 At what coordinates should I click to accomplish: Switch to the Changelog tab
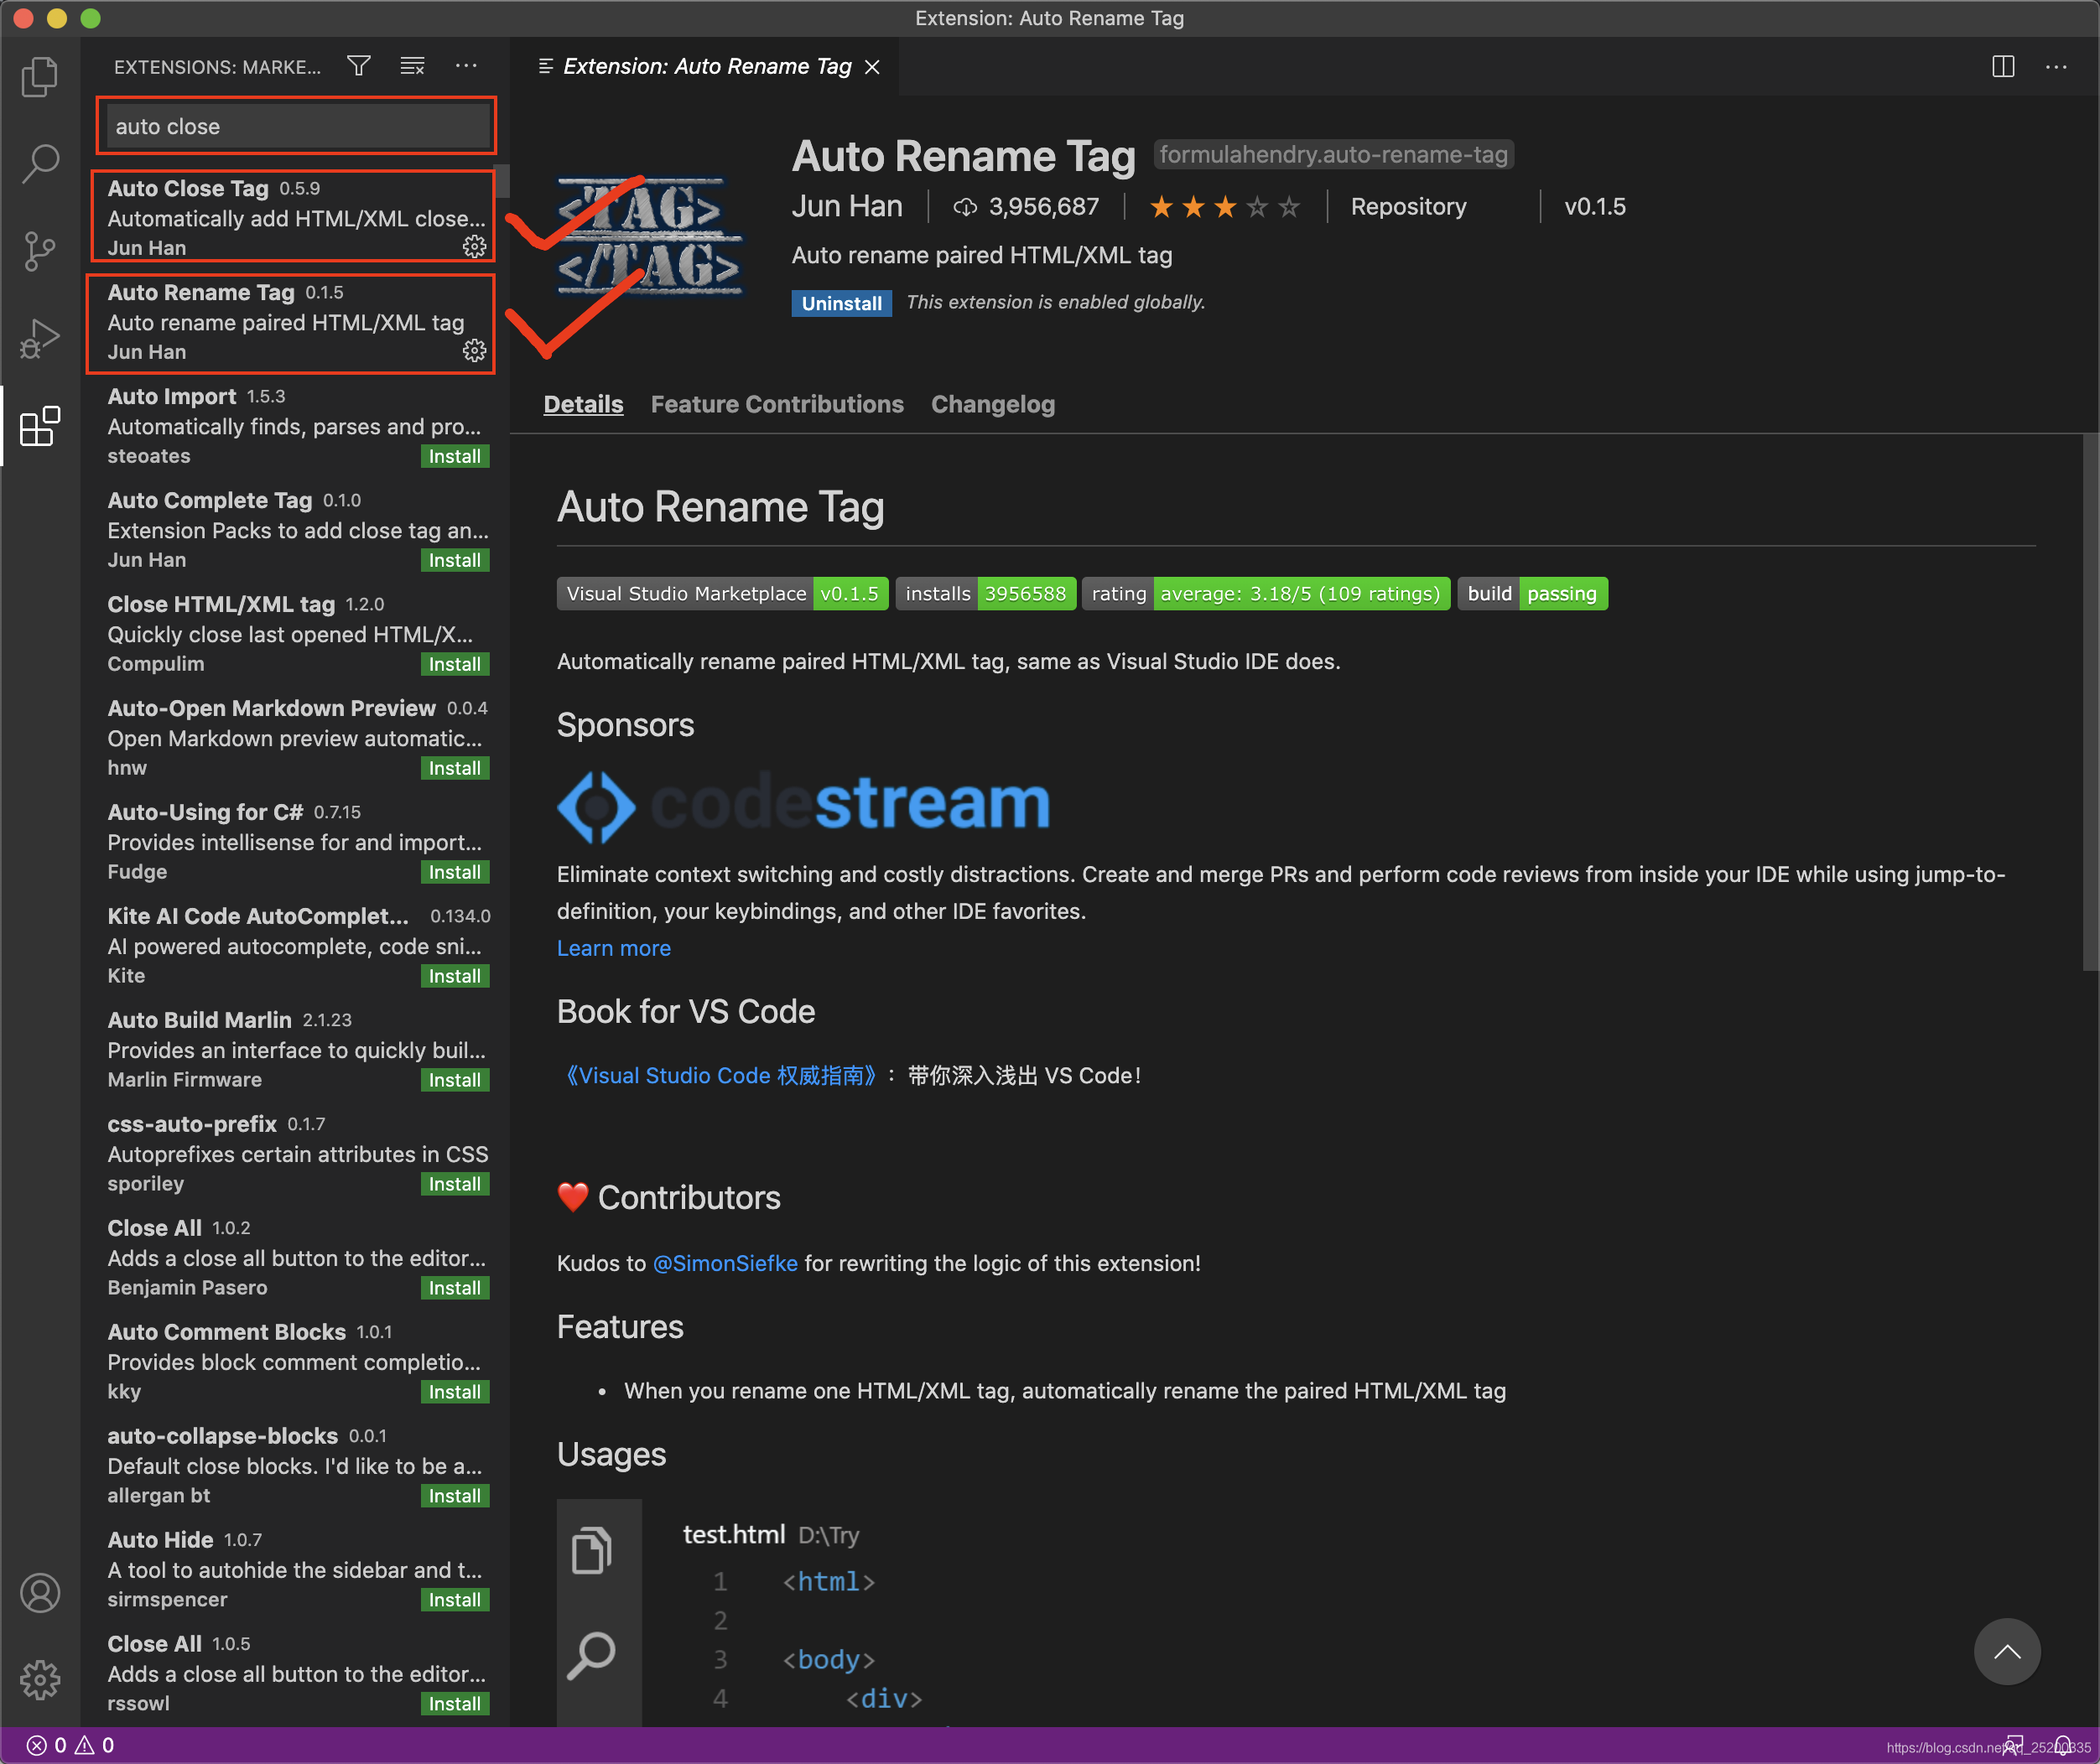pyautogui.click(x=992, y=404)
